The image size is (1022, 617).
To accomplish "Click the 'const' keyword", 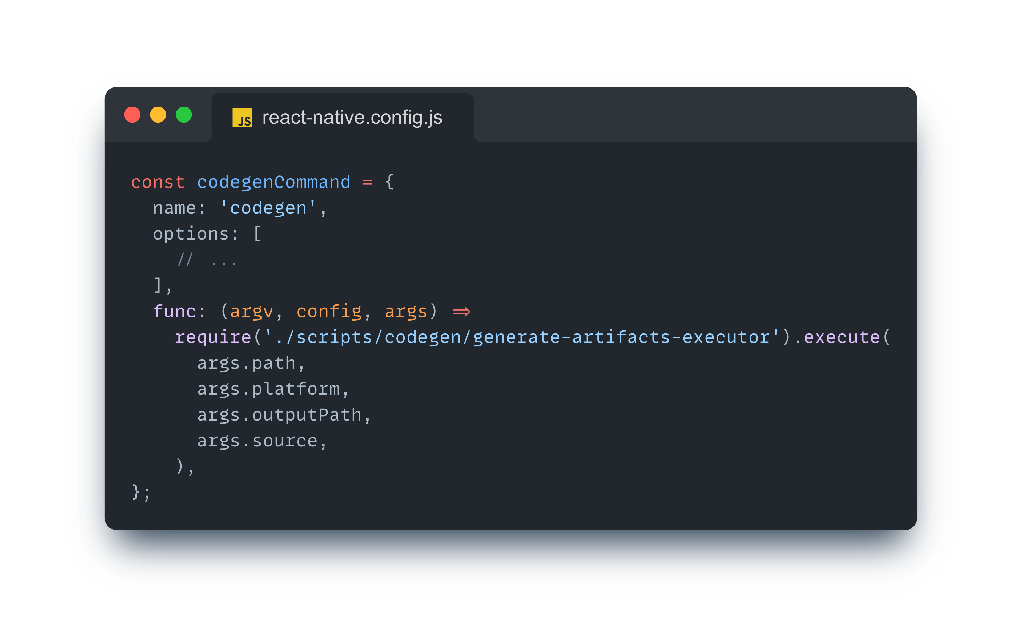I will click(x=158, y=183).
